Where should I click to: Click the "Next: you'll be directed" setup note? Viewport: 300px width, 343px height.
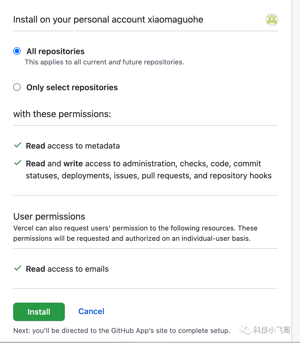pyautogui.click(x=122, y=331)
